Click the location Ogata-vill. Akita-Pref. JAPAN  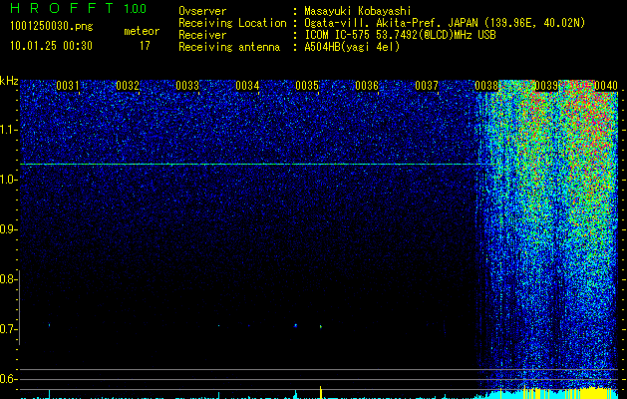pyautogui.click(x=392, y=23)
